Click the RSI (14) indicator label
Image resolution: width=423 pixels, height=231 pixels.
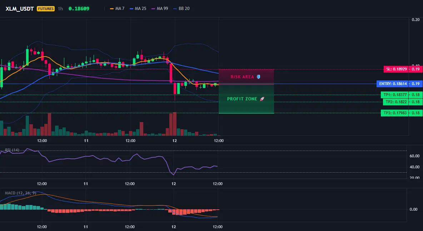12,150
